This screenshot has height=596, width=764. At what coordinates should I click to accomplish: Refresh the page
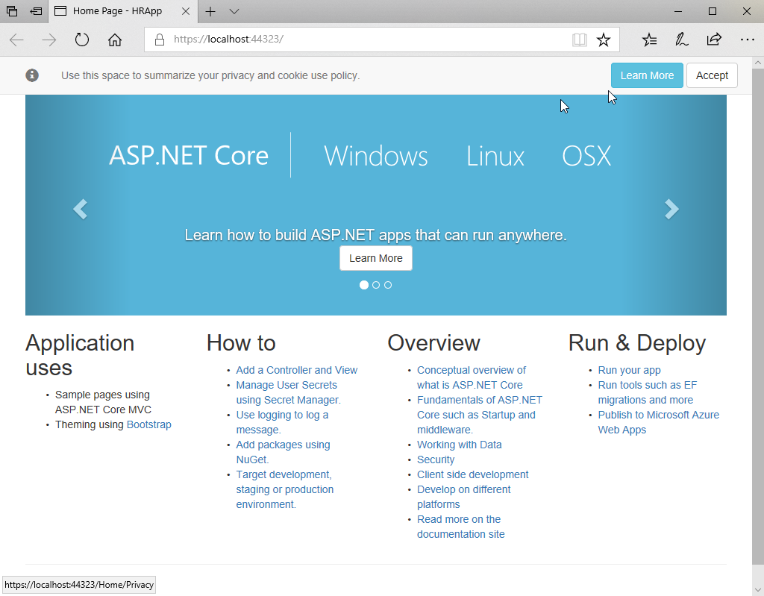pyautogui.click(x=82, y=40)
